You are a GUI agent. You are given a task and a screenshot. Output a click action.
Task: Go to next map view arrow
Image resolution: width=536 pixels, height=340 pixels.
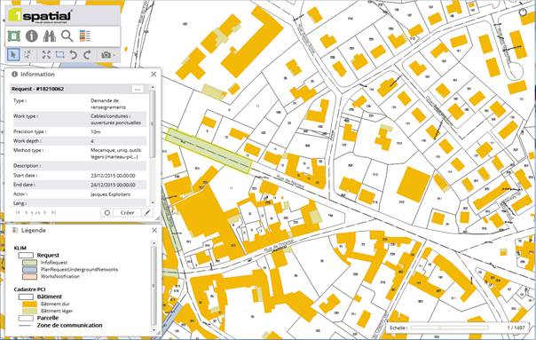pos(87,55)
